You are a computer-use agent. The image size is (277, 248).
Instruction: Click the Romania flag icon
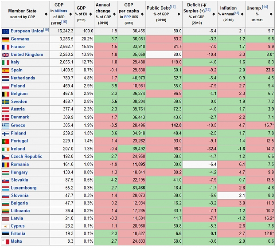tap(6, 165)
